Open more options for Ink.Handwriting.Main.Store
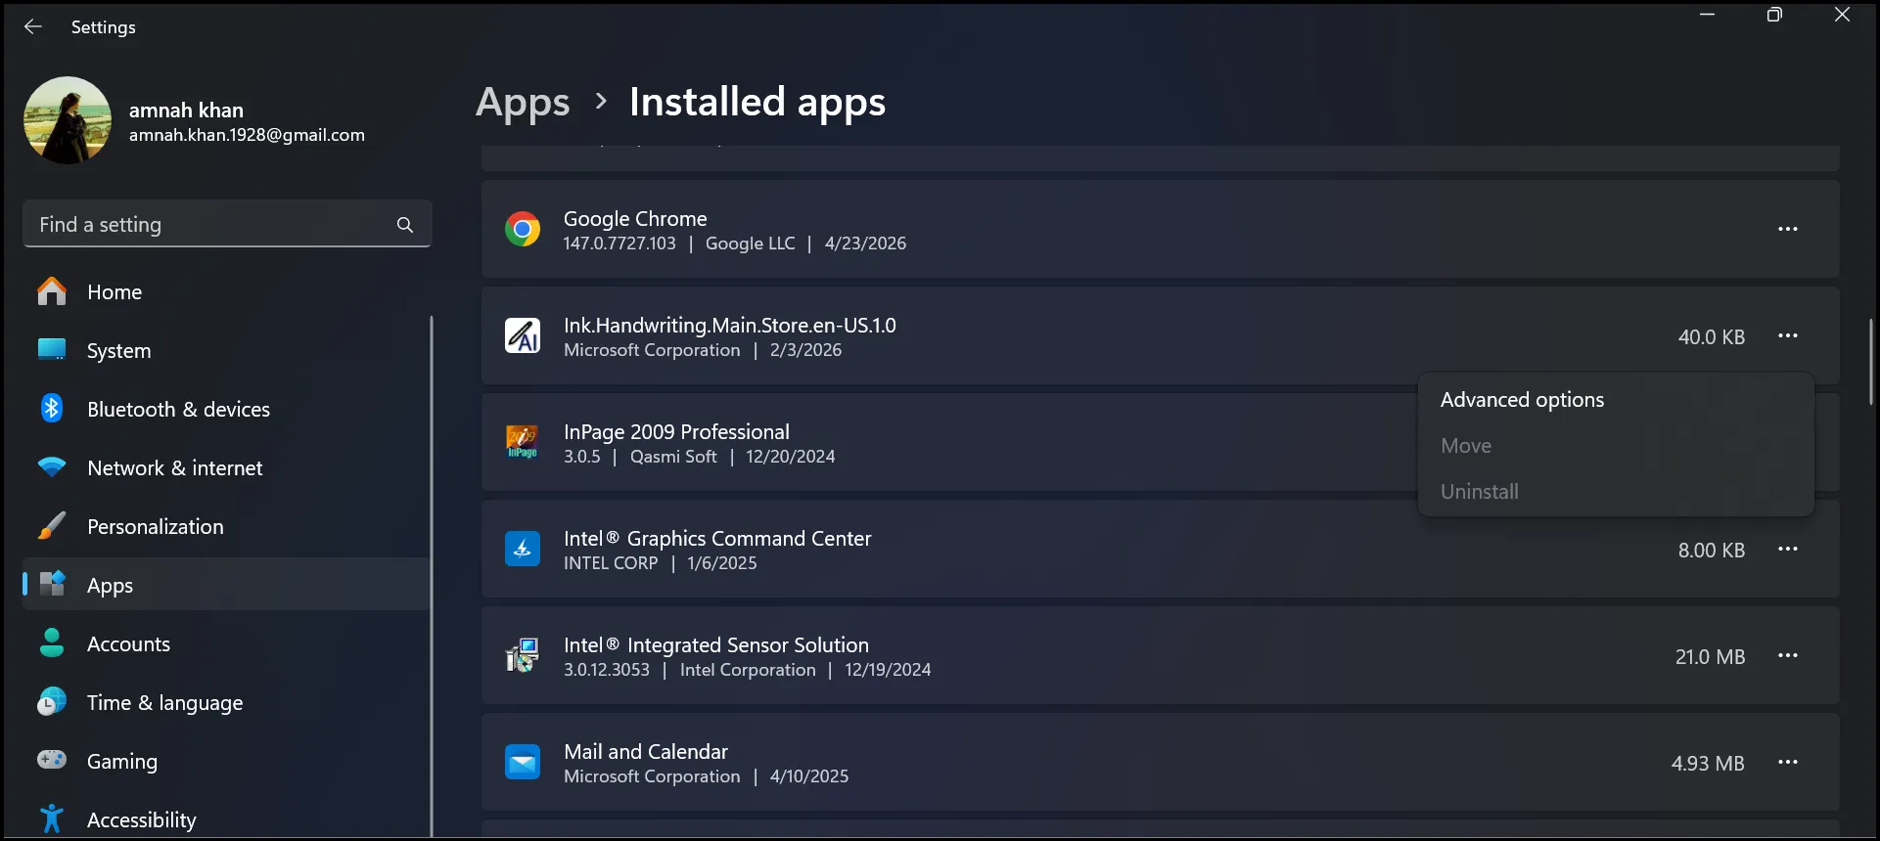Viewport: 1880px width, 841px height. click(x=1788, y=335)
